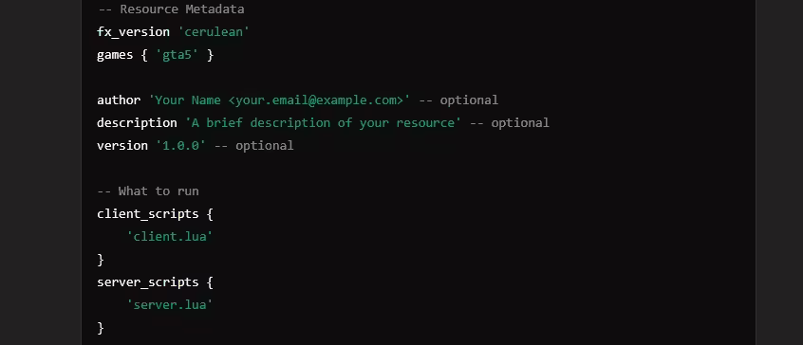Click the games keyword
Viewport: 803px width, 345px height.
[x=115, y=55]
